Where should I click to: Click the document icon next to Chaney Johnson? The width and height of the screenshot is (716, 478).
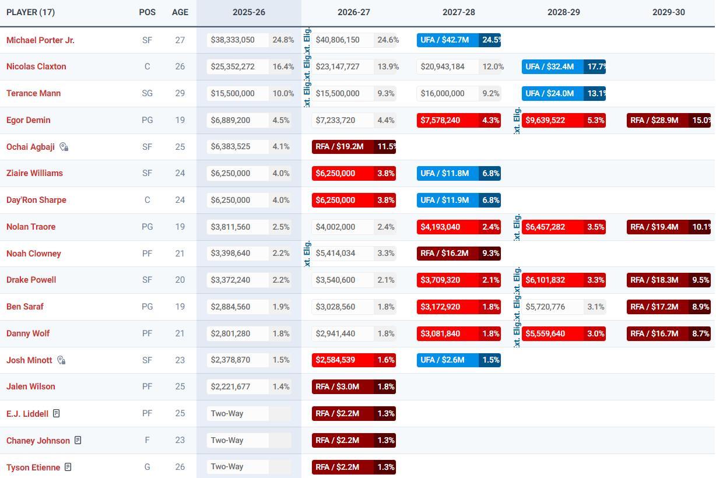[78, 441]
